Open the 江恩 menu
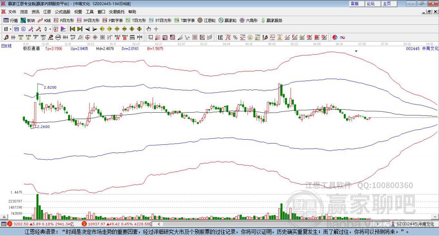The height and width of the screenshot is (236, 439). coord(47,12)
